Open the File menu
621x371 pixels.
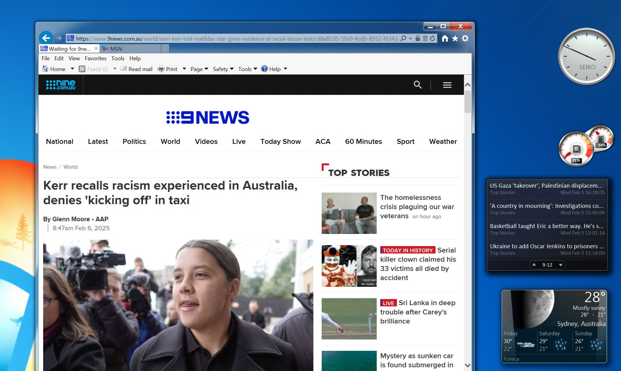click(x=46, y=58)
